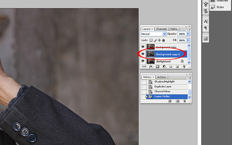This screenshot has height=145, width=232.
Task: Set history brush source at Channel Mixer
Action: click(144, 92)
